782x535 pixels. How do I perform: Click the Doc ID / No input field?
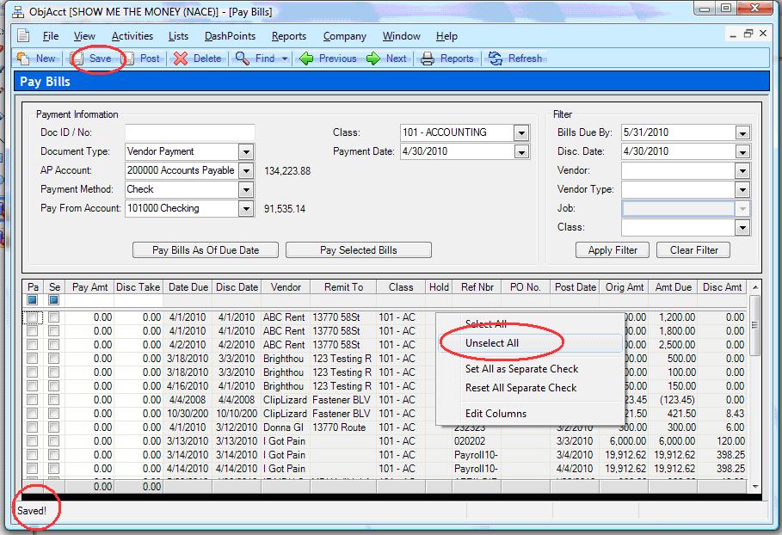click(190, 132)
